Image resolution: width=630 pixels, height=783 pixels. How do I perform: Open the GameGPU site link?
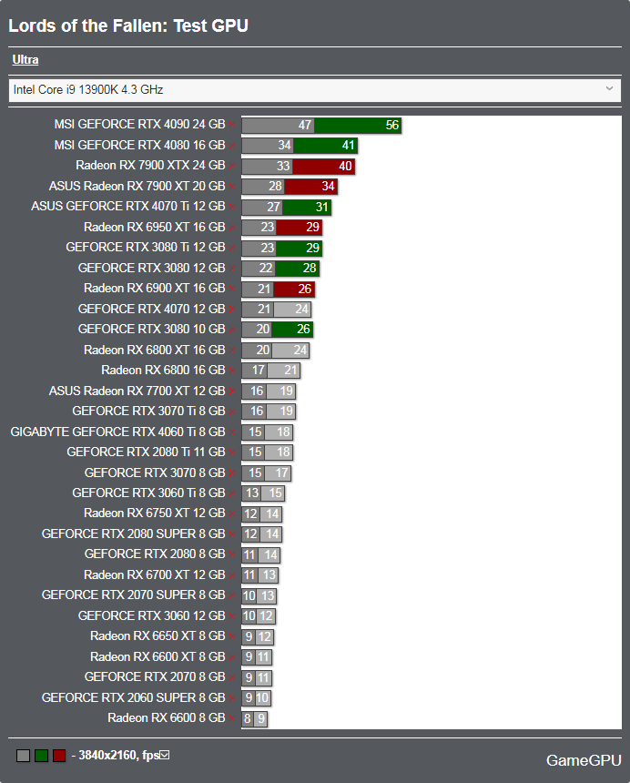pos(584,760)
